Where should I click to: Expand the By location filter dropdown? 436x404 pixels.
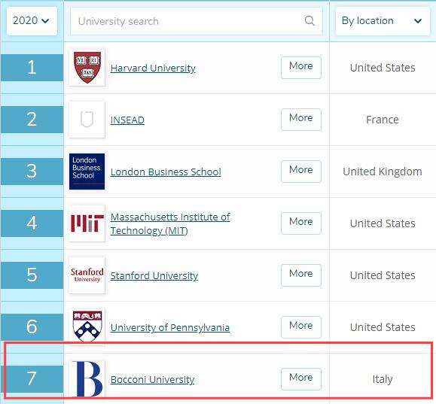click(383, 21)
